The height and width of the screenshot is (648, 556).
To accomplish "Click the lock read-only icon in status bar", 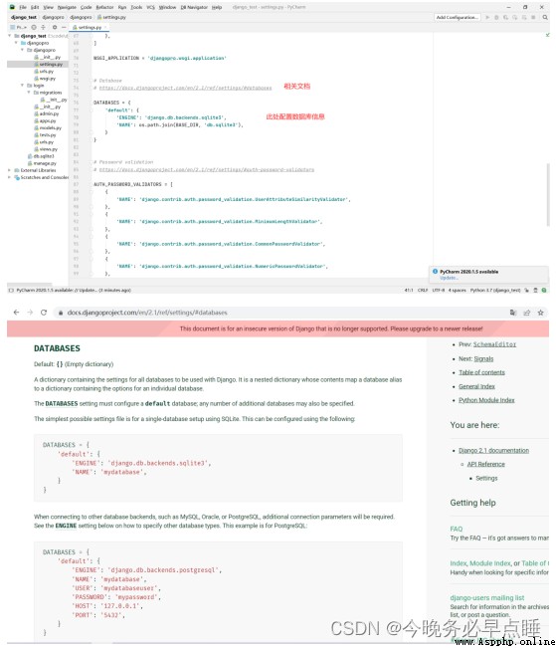I will (x=527, y=290).
